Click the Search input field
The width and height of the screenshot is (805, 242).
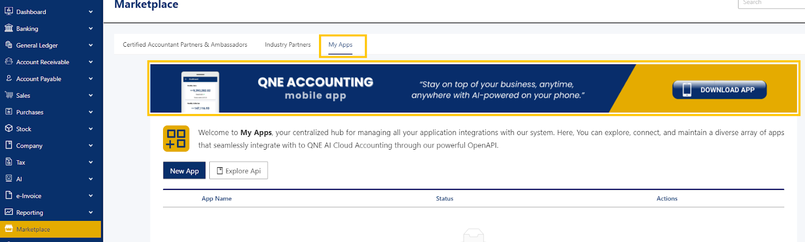pos(771,3)
